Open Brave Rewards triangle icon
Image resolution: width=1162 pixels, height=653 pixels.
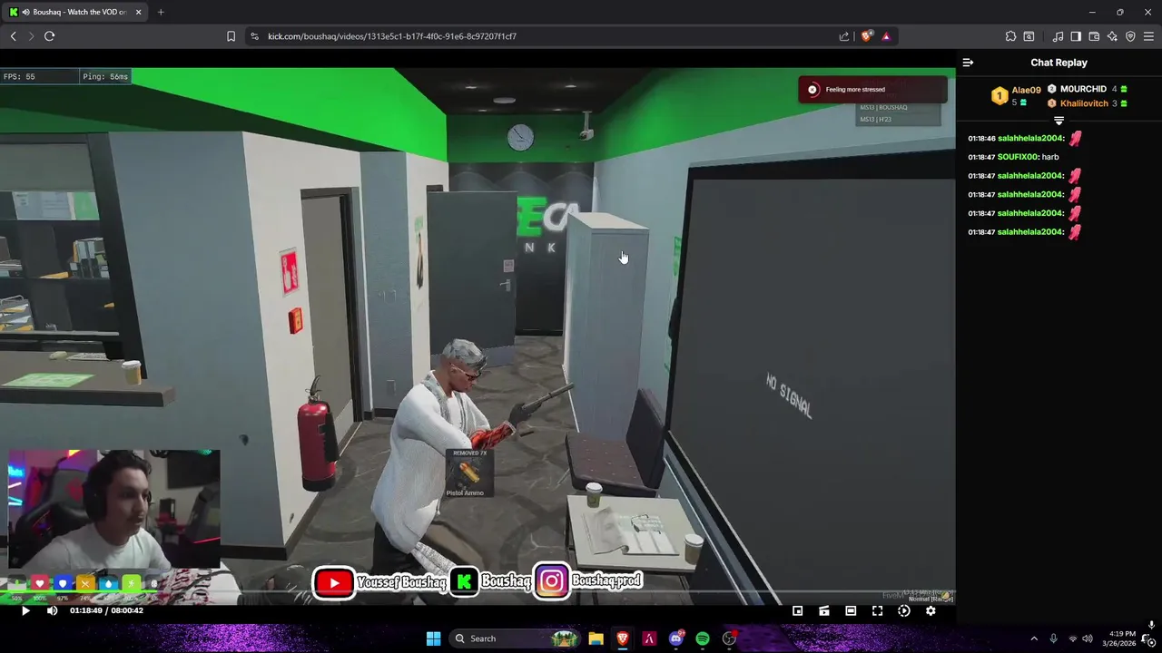click(x=886, y=36)
